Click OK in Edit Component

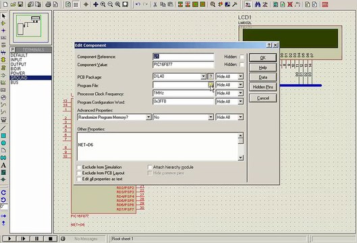point(263,58)
